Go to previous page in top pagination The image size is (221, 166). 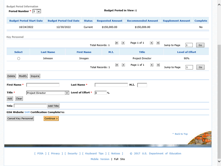[x=124, y=43]
